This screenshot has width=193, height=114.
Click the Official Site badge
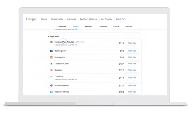80,42
